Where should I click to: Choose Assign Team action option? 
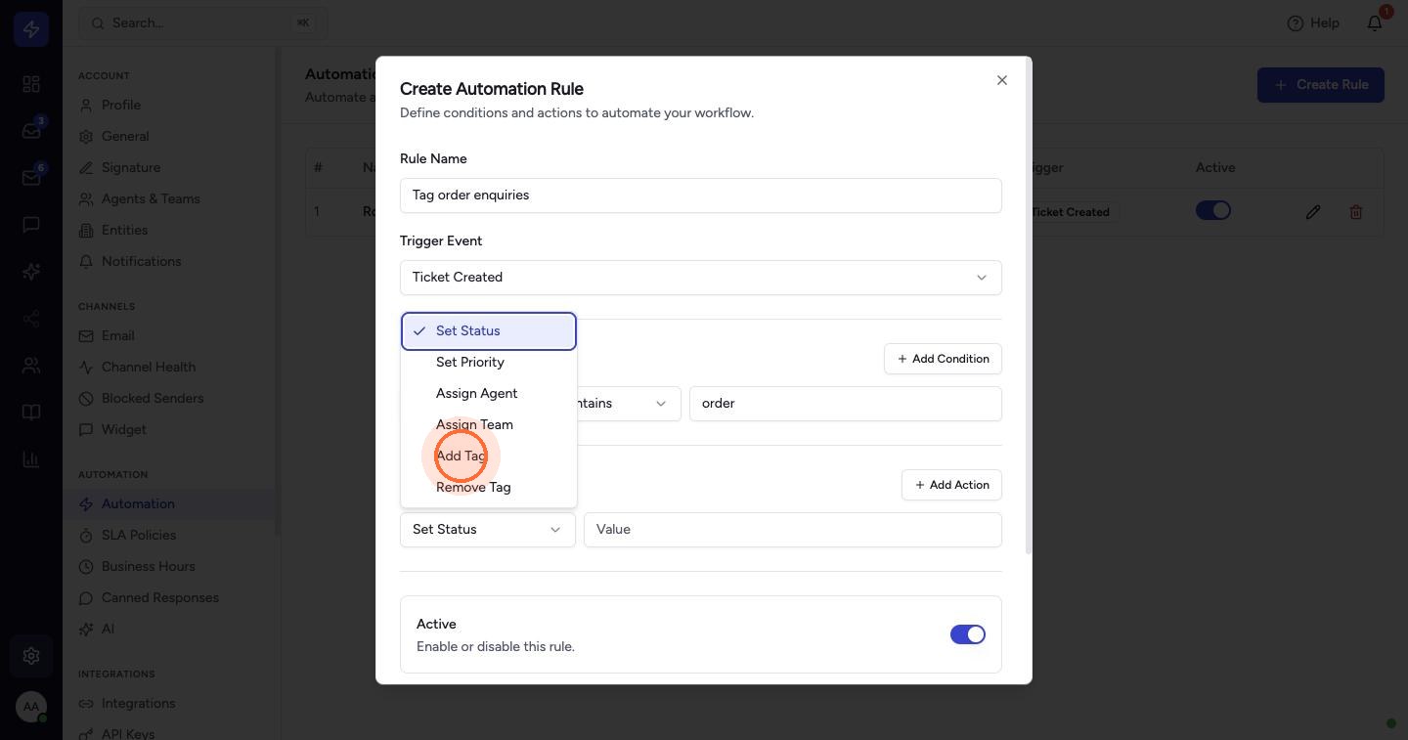point(489,424)
